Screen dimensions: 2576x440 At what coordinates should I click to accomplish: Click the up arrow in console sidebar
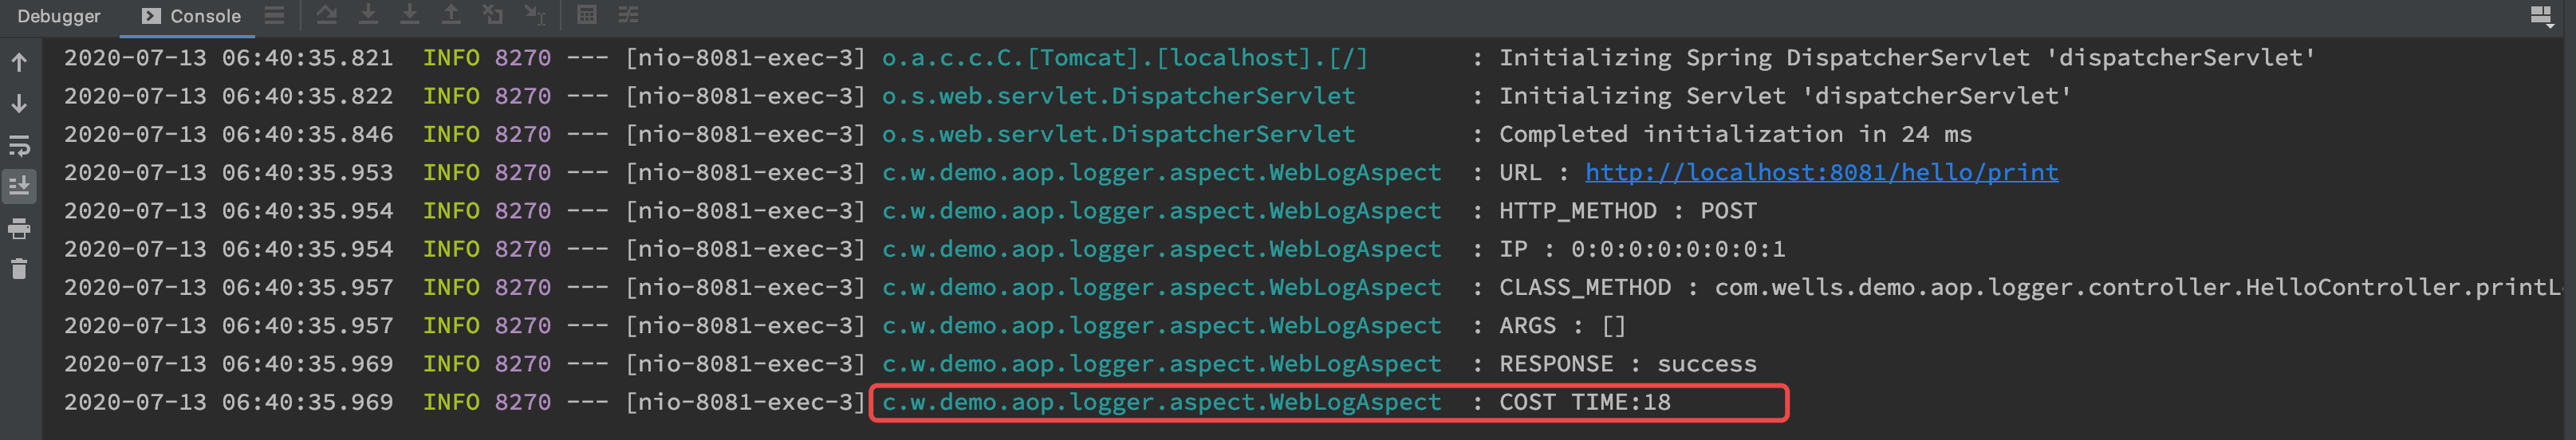[19, 63]
